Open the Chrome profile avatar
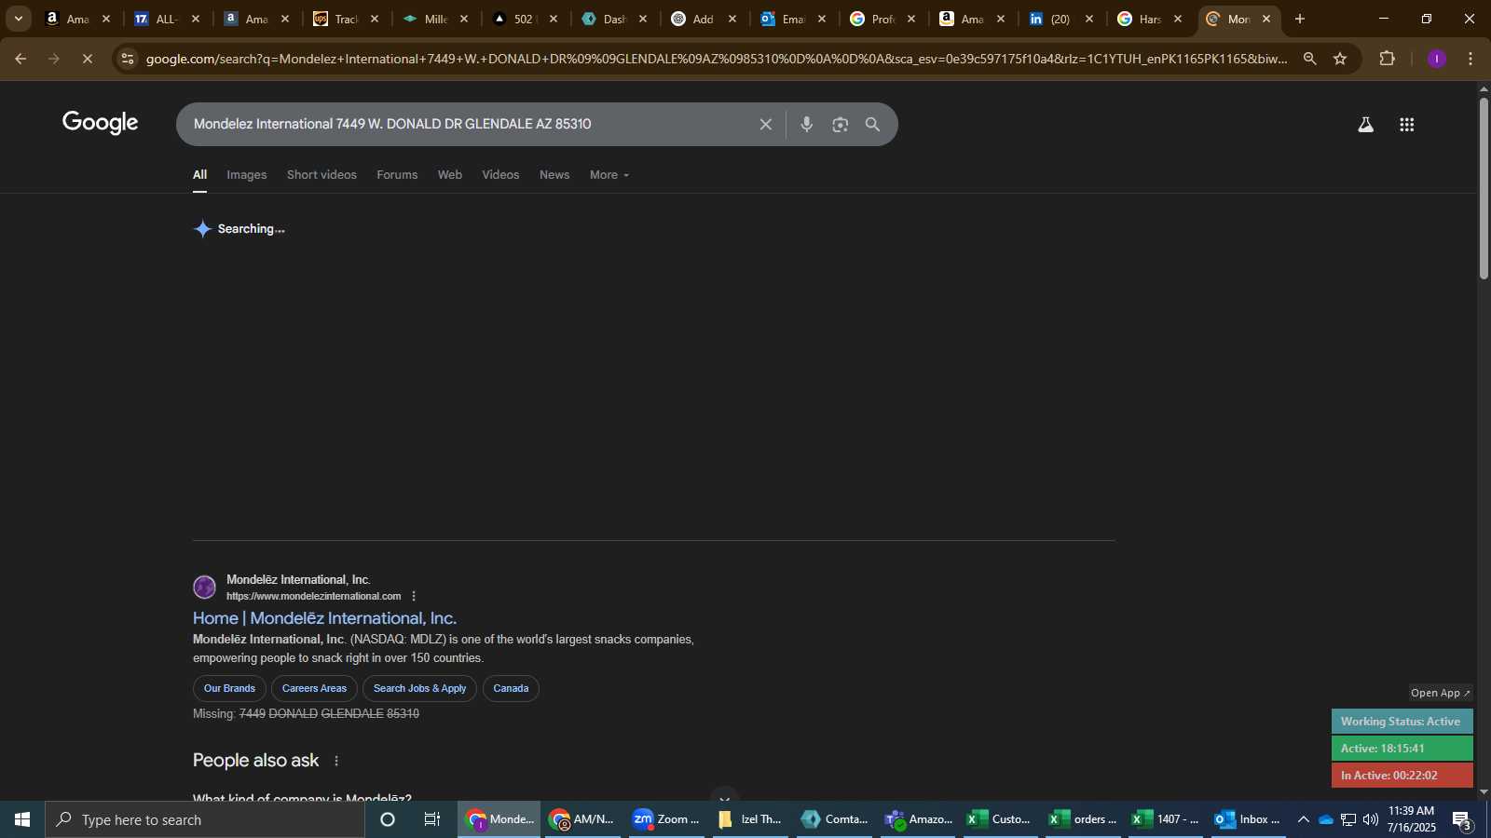Screen dimensions: 1491x838 tap(1437, 59)
